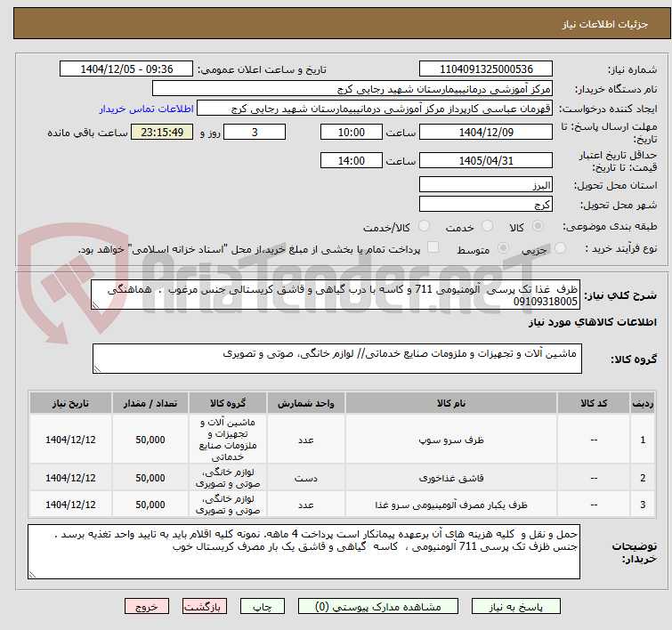Click the ظرف سرو سوپ item name

coord(451,440)
